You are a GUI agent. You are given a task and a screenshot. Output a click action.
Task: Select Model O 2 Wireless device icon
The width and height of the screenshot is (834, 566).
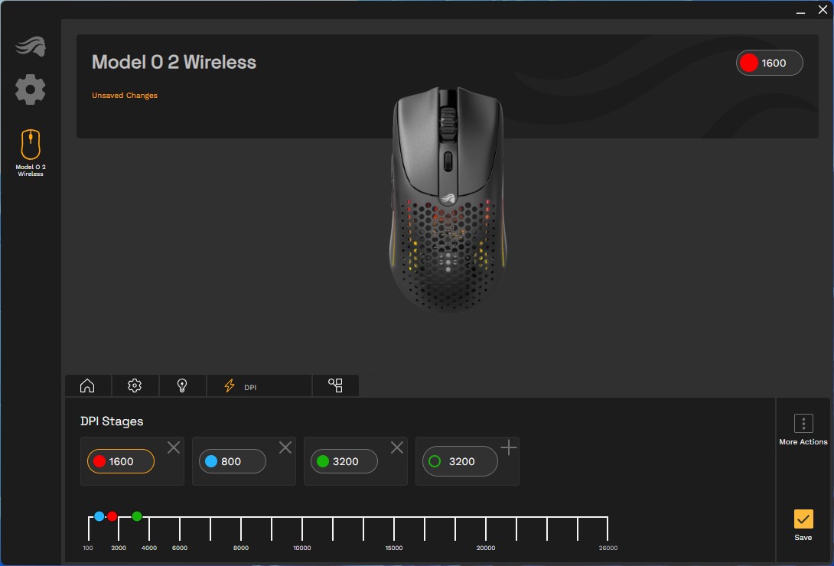(31, 145)
